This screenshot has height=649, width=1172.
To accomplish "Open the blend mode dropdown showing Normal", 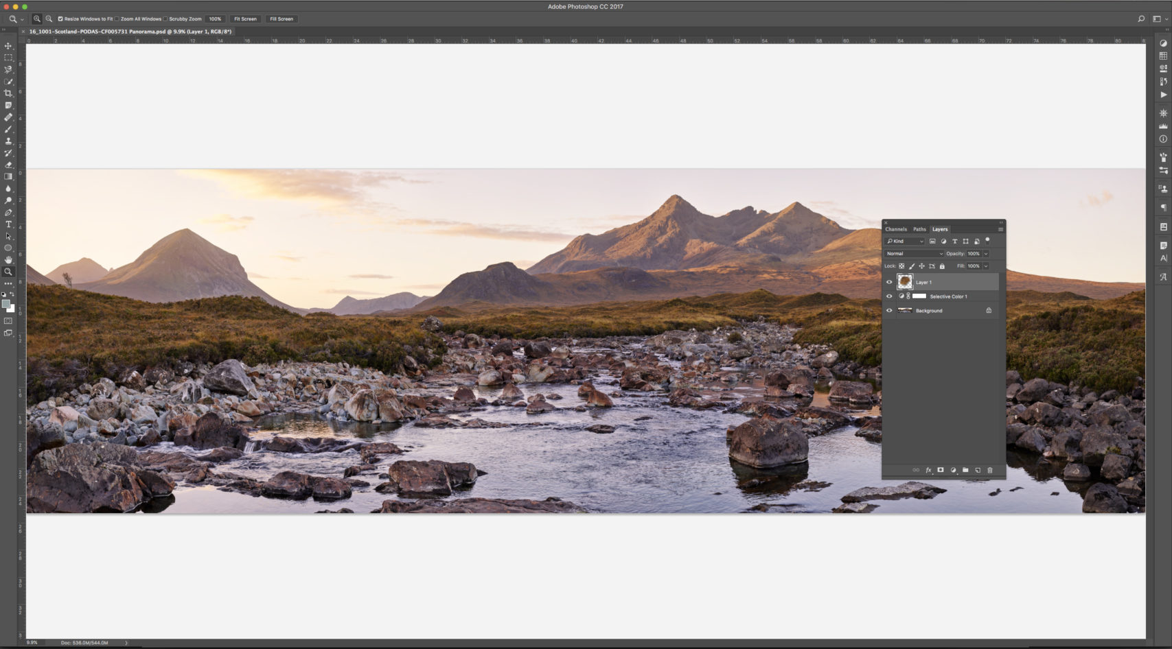I will click(x=912, y=254).
